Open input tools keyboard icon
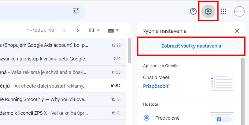The height and width of the screenshot is (125, 249). point(111,30)
